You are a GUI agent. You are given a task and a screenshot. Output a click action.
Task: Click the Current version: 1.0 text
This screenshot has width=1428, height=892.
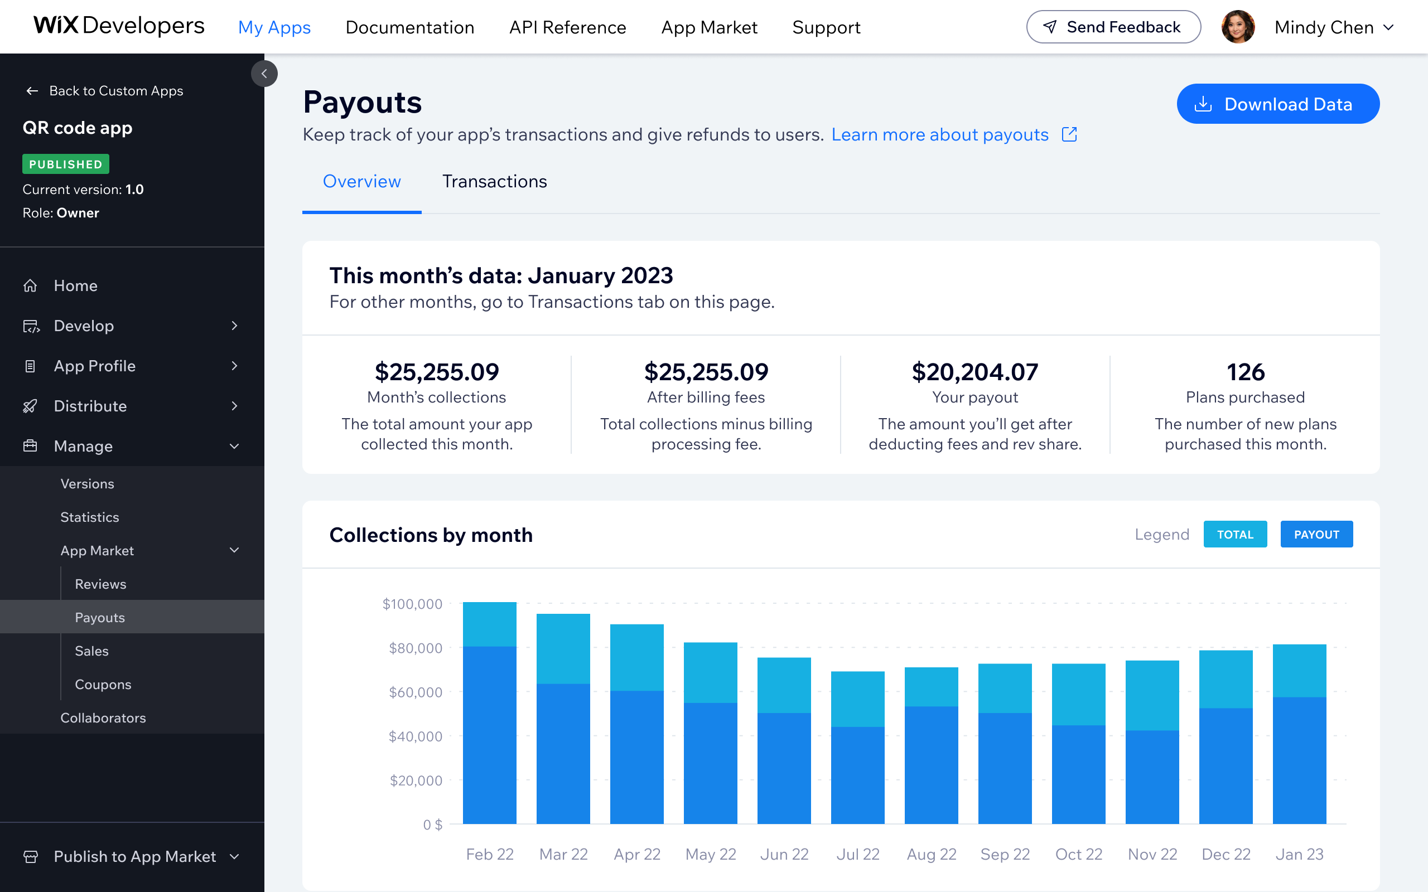pos(83,190)
